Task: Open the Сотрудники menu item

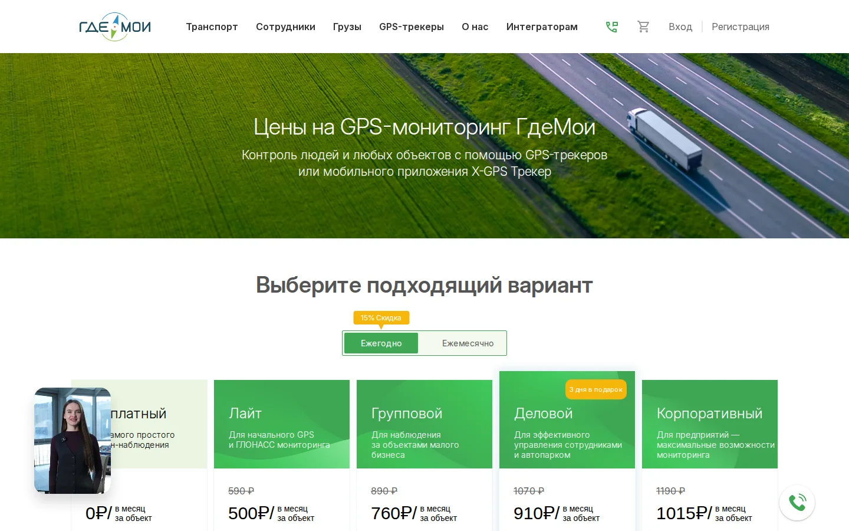Action: 285,27
